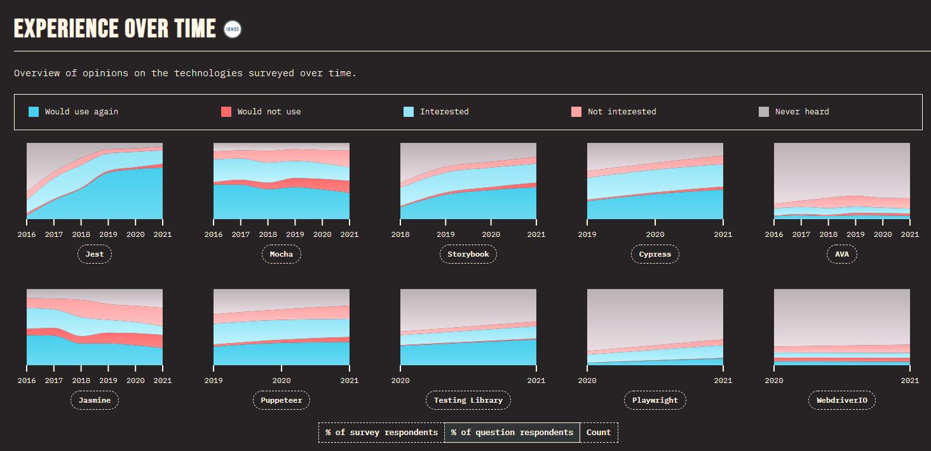This screenshot has width=931, height=451.
Task: Open the Puppeteer technology label
Action: click(x=282, y=400)
